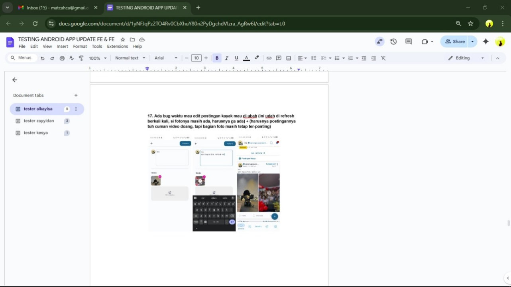Click the font size input field
The image size is (511, 287).
(x=196, y=58)
